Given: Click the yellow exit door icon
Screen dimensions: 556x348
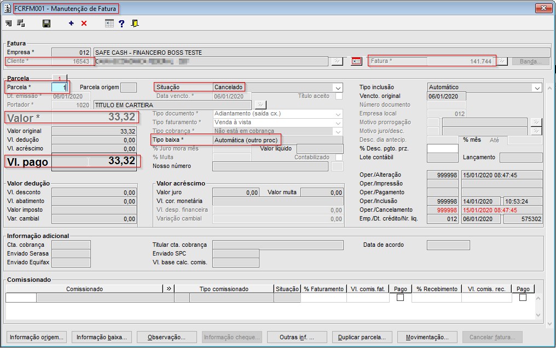Looking at the screenshot, I should tap(135, 24).
